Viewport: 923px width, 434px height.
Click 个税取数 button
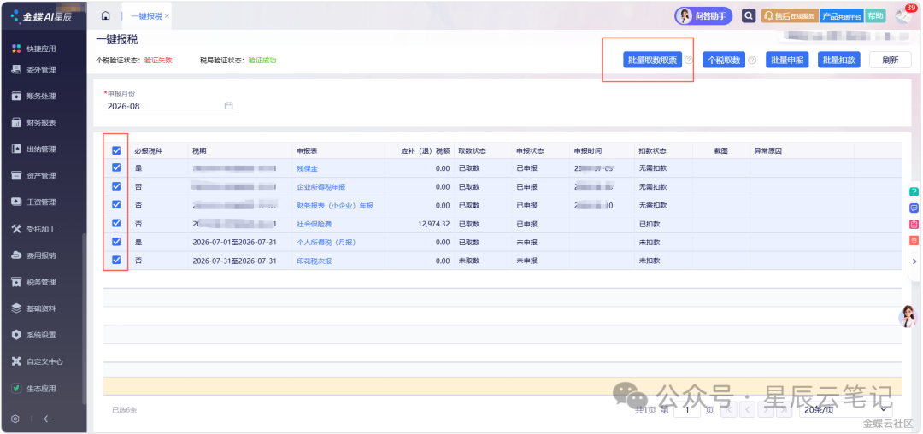tap(724, 60)
